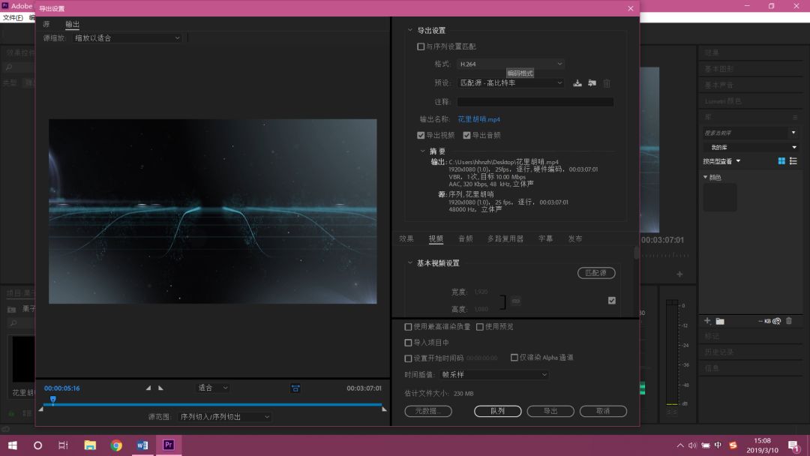Click the width-height link chain icon
Screen dimensions: 810x456
[515, 300]
